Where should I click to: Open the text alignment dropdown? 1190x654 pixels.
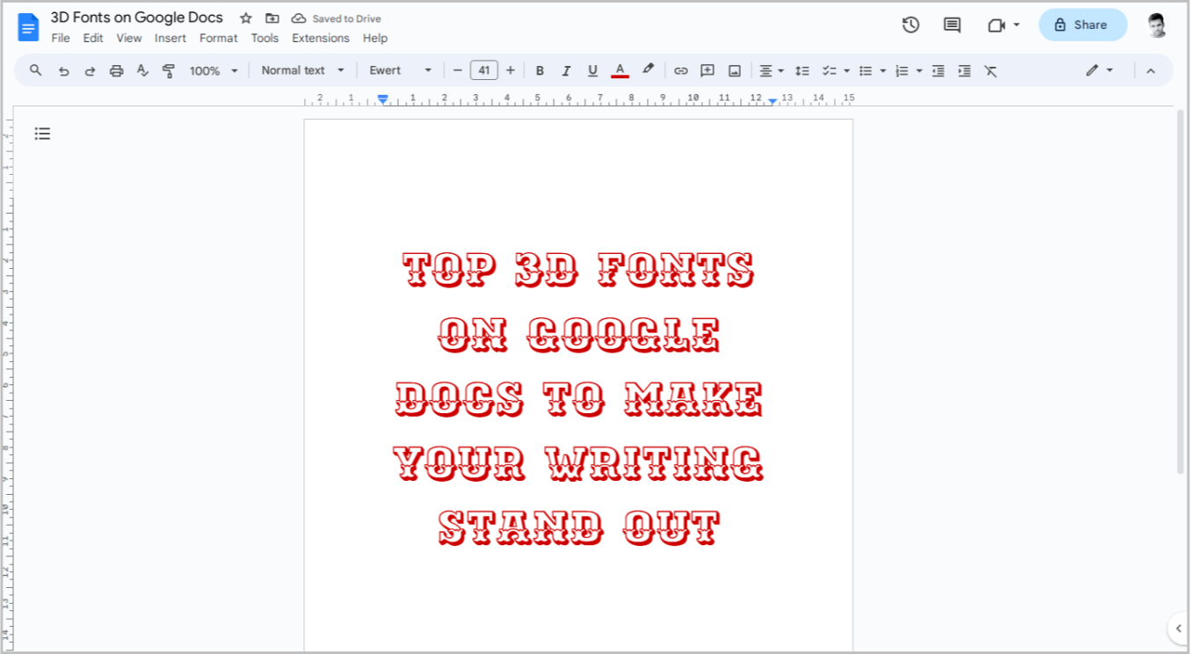[772, 71]
